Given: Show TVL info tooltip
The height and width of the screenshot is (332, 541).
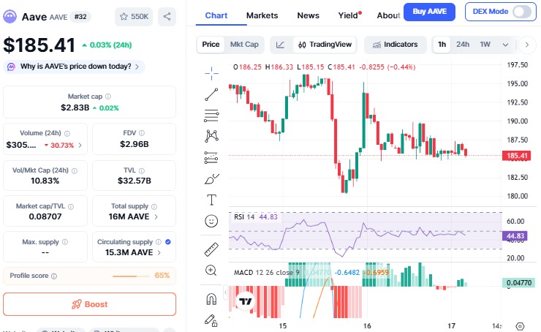Looking at the screenshot, I should point(141,170).
